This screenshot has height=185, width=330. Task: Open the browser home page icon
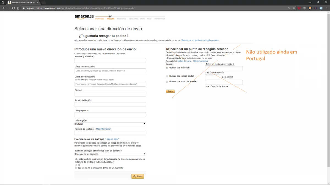(18, 8)
